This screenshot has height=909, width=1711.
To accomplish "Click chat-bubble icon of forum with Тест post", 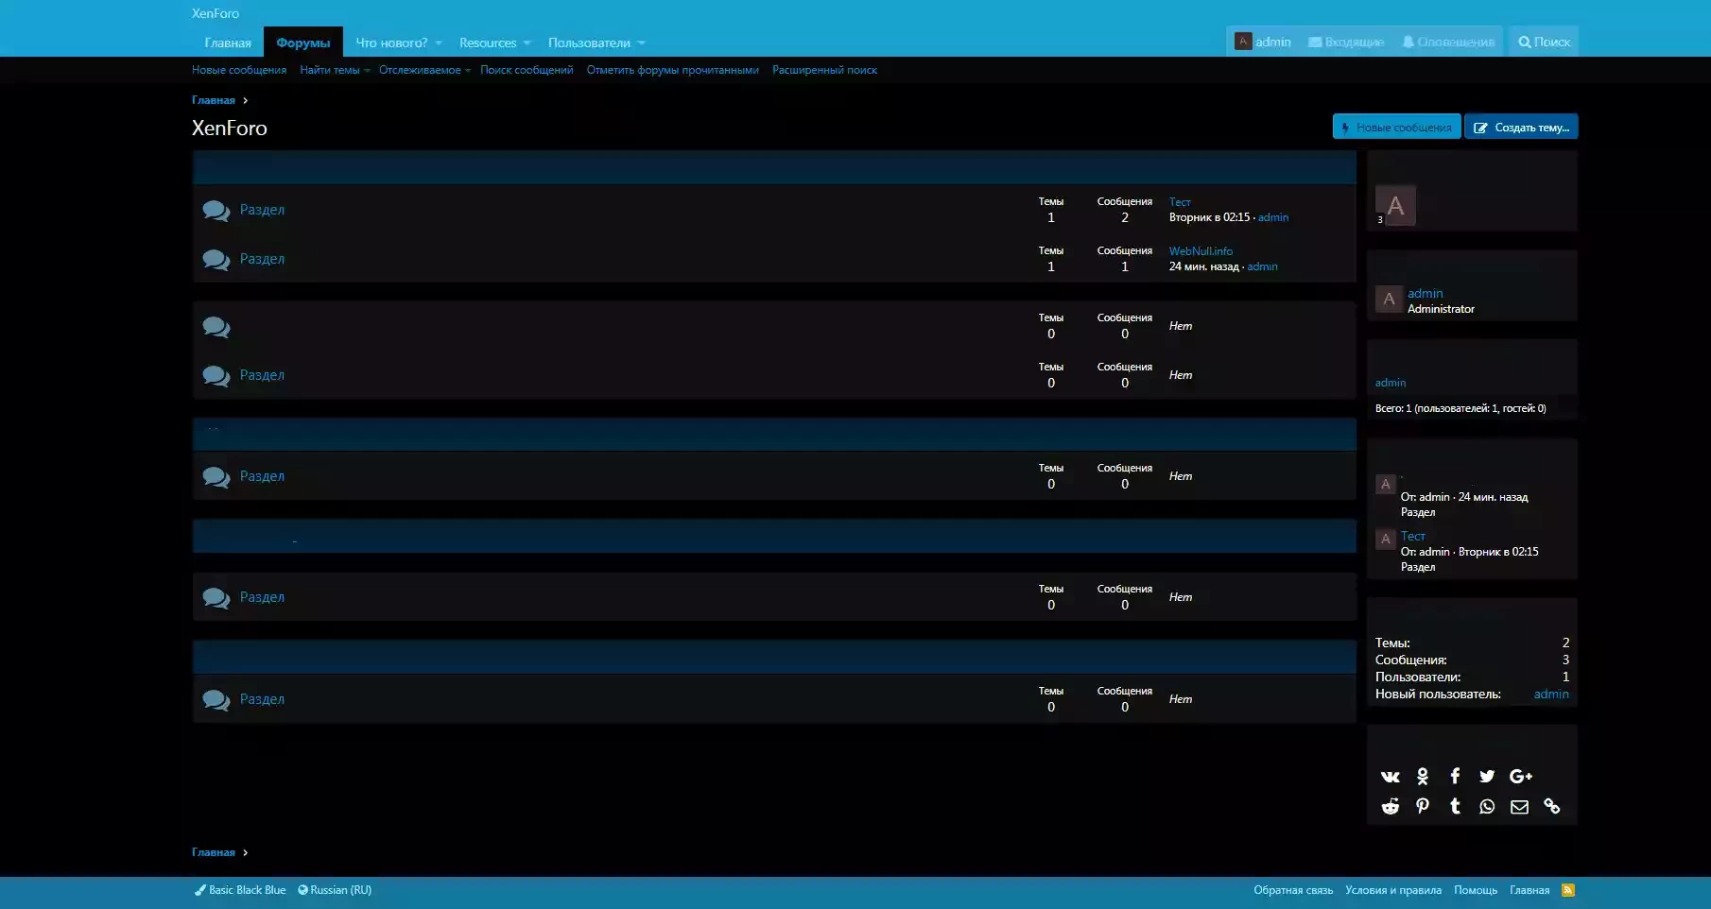I will [216, 211].
